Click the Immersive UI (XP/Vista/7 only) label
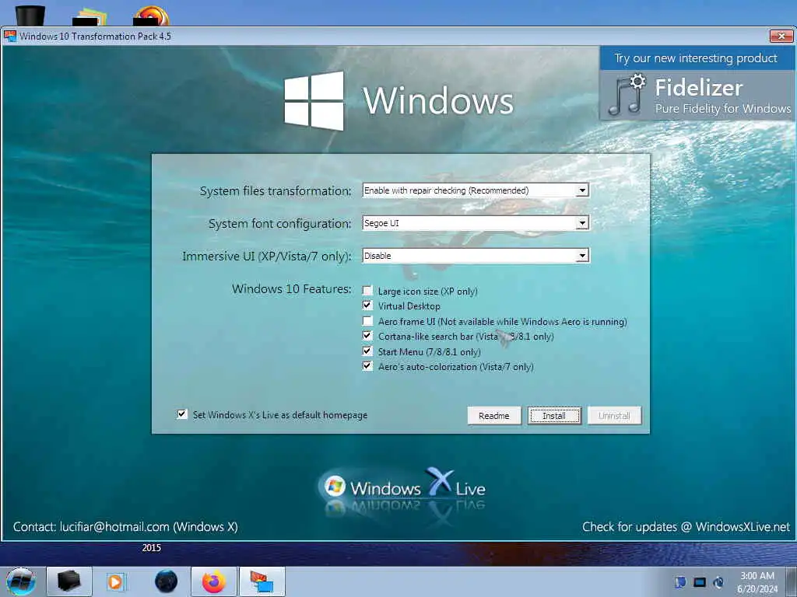797x597 pixels. 267,256
